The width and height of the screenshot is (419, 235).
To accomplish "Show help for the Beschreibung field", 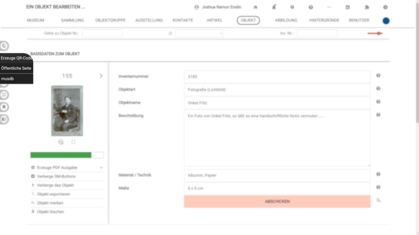I will pos(378,115).
